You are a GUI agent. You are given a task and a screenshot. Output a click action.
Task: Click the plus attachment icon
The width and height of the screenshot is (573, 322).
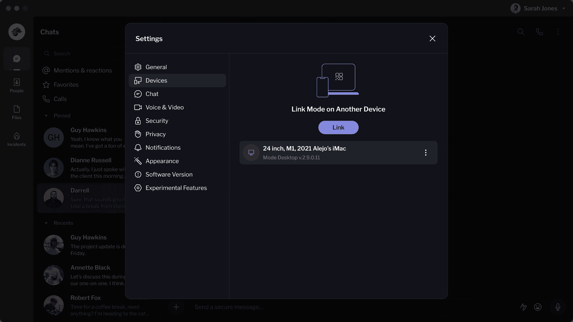click(176, 307)
